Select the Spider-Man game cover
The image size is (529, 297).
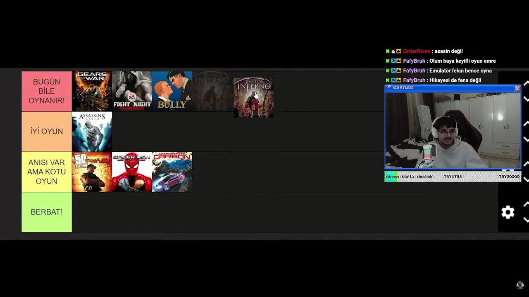(x=132, y=172)
